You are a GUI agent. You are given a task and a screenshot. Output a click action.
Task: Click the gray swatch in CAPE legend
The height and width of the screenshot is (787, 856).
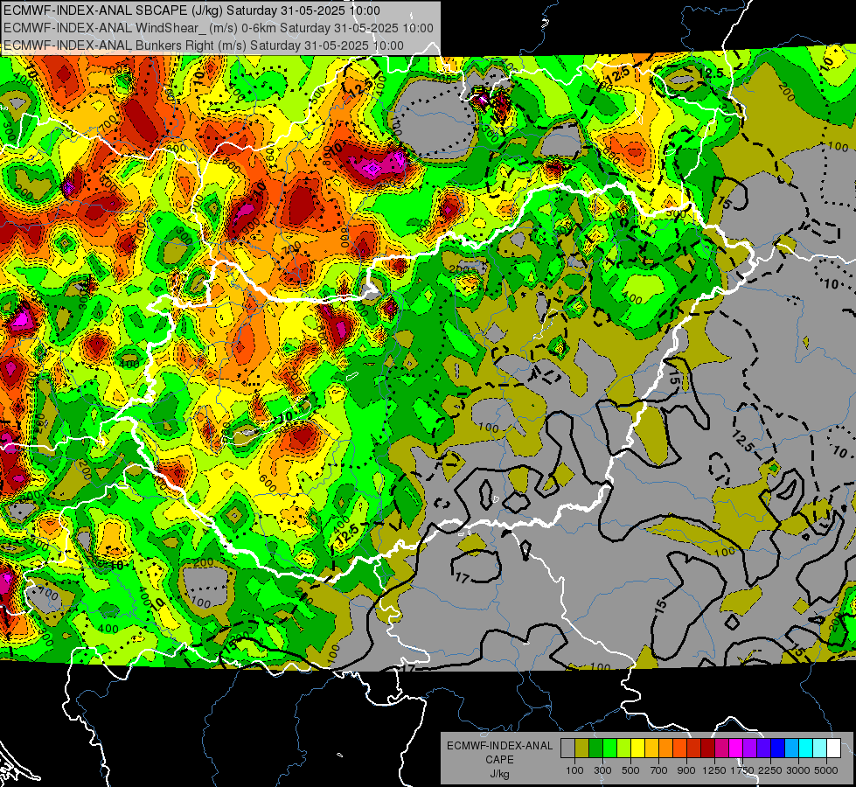coord(567,749)
